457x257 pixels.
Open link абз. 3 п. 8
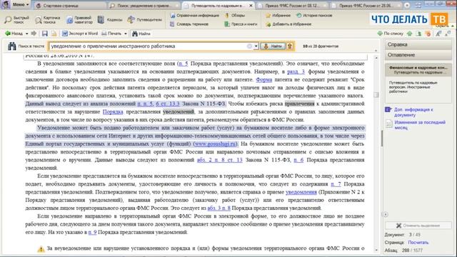click(219, 208)
